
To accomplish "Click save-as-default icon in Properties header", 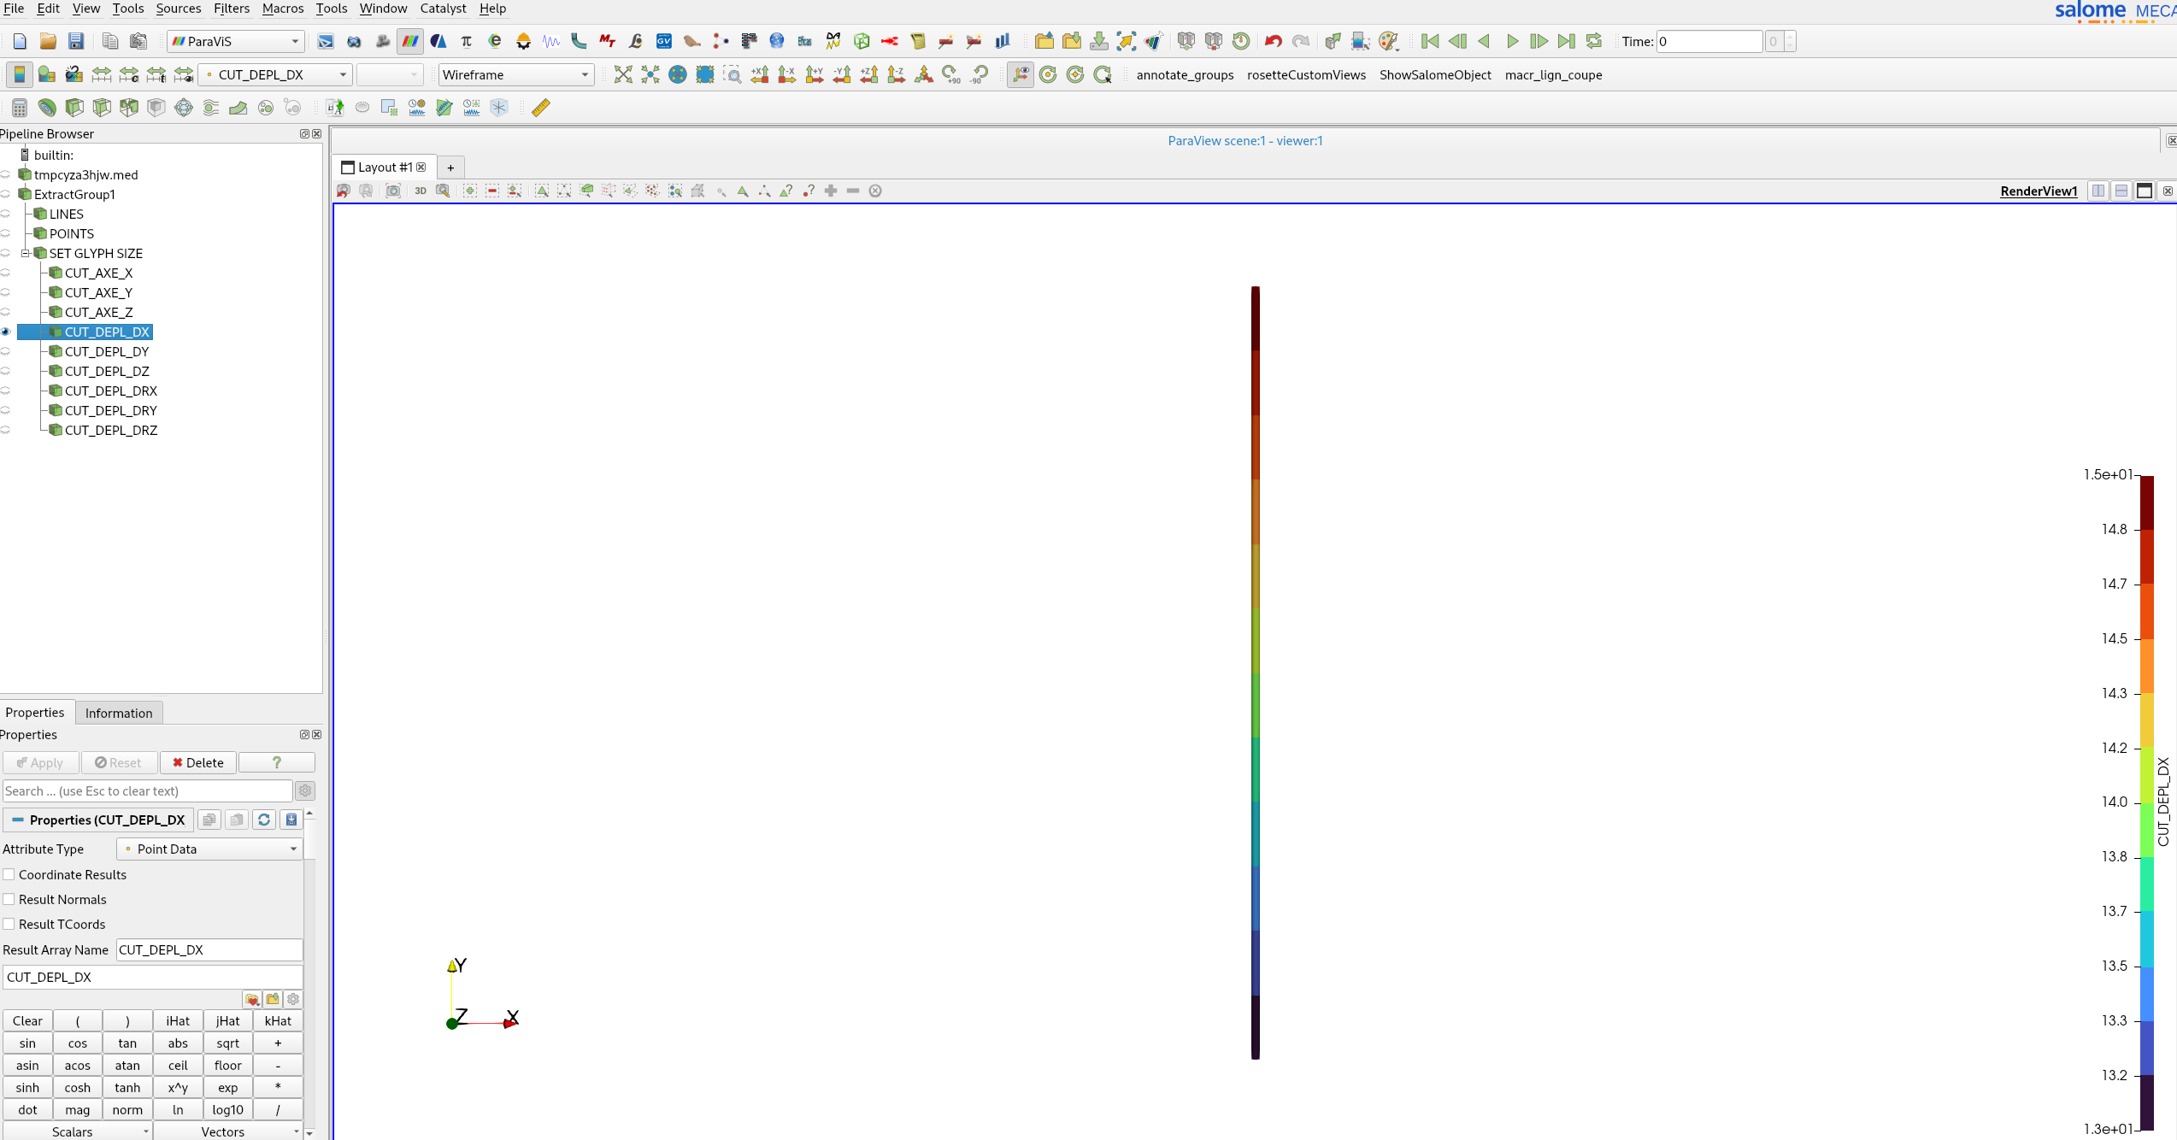I will pyautogui.click(x=291, y=820).
